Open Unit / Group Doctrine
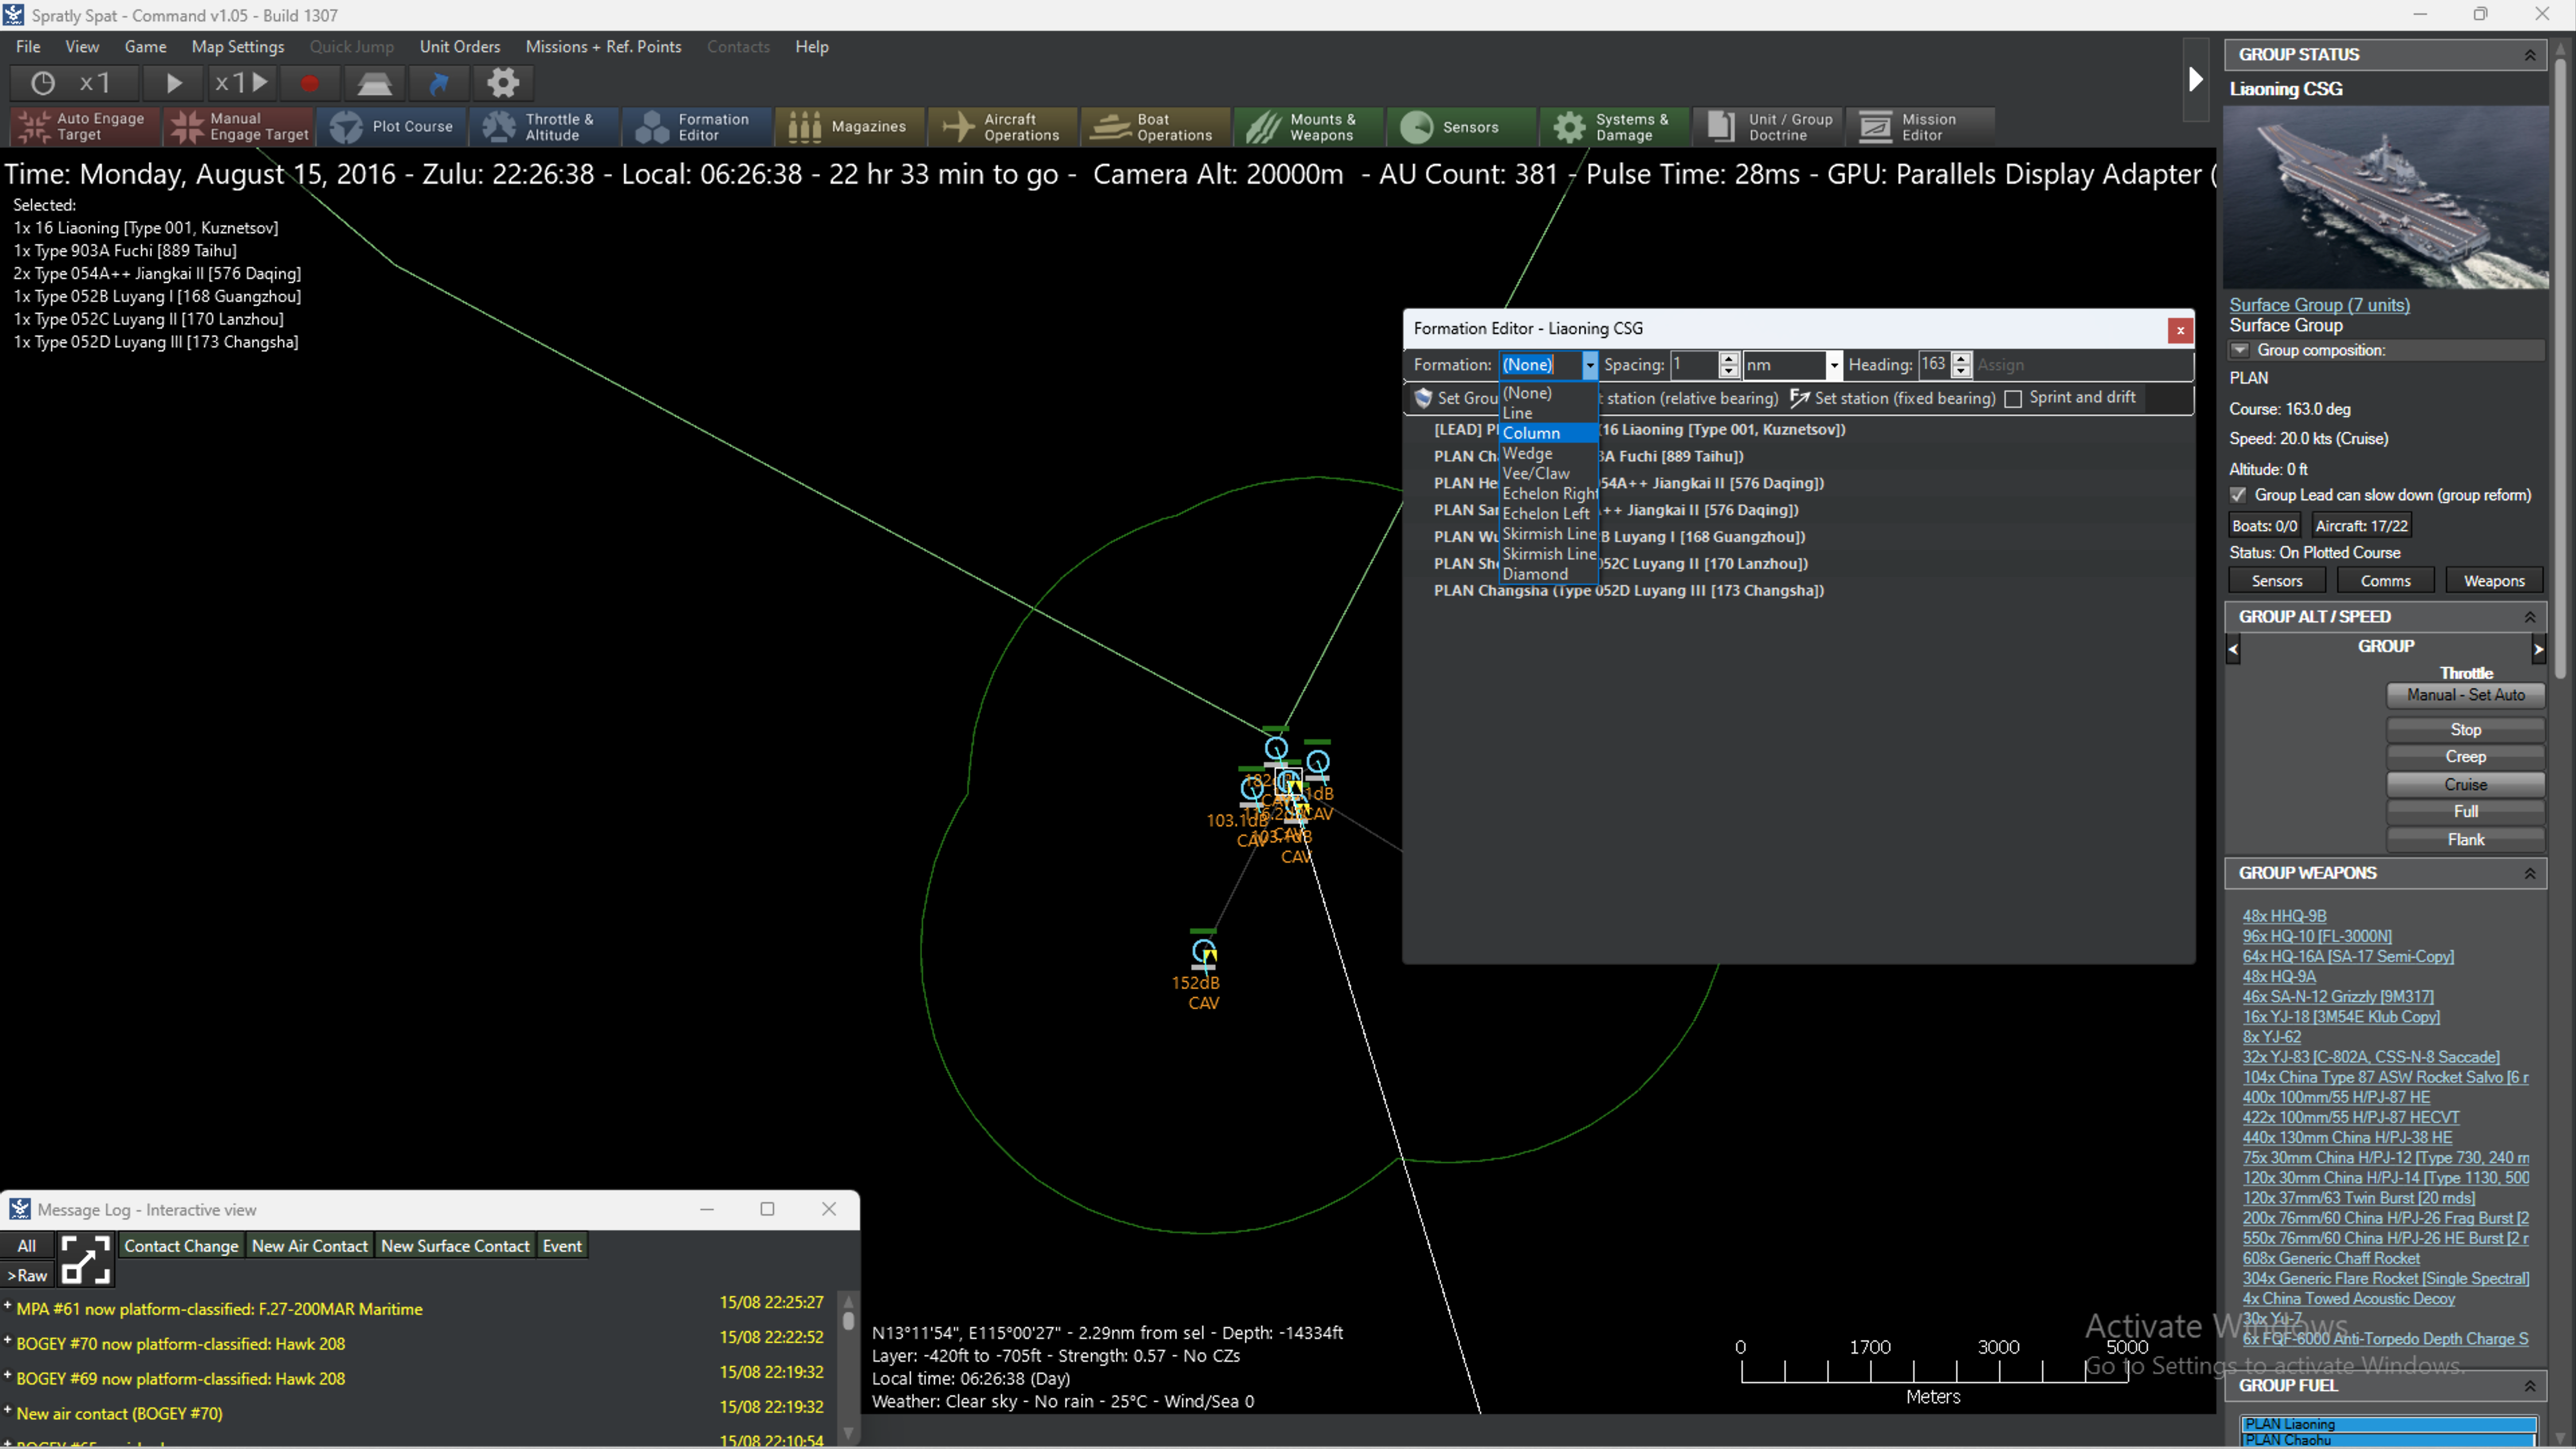 [x=1768, y=127]
